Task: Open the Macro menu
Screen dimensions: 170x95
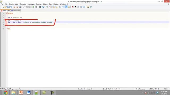Action: pyautogui.click(x=45, y=4)
